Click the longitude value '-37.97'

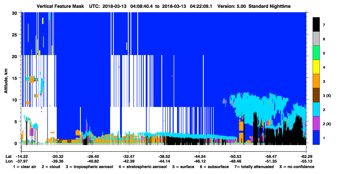coord(21,161)
